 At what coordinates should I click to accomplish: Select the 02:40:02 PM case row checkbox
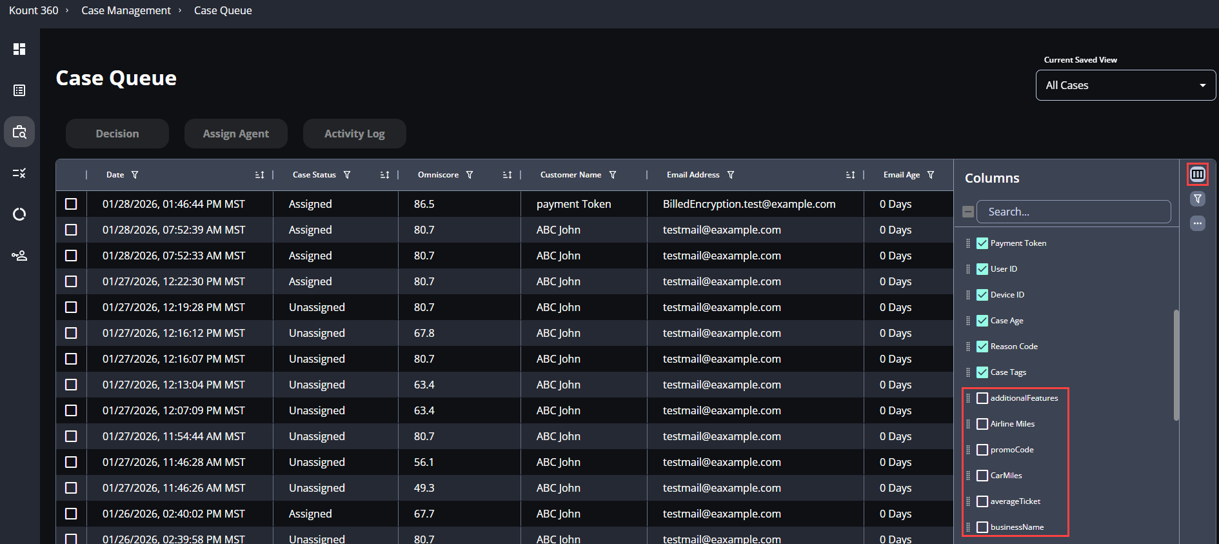[x=71, y=514]
